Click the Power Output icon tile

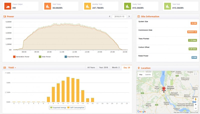(8, 6)
